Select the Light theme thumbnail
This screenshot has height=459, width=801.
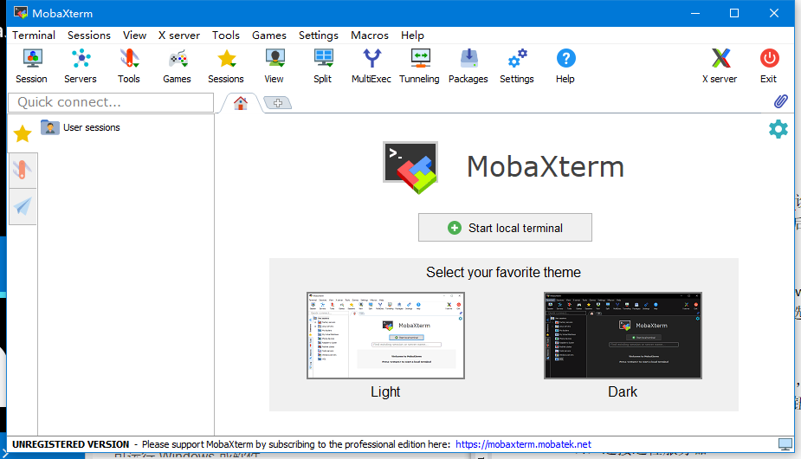[x=385, y=335]
